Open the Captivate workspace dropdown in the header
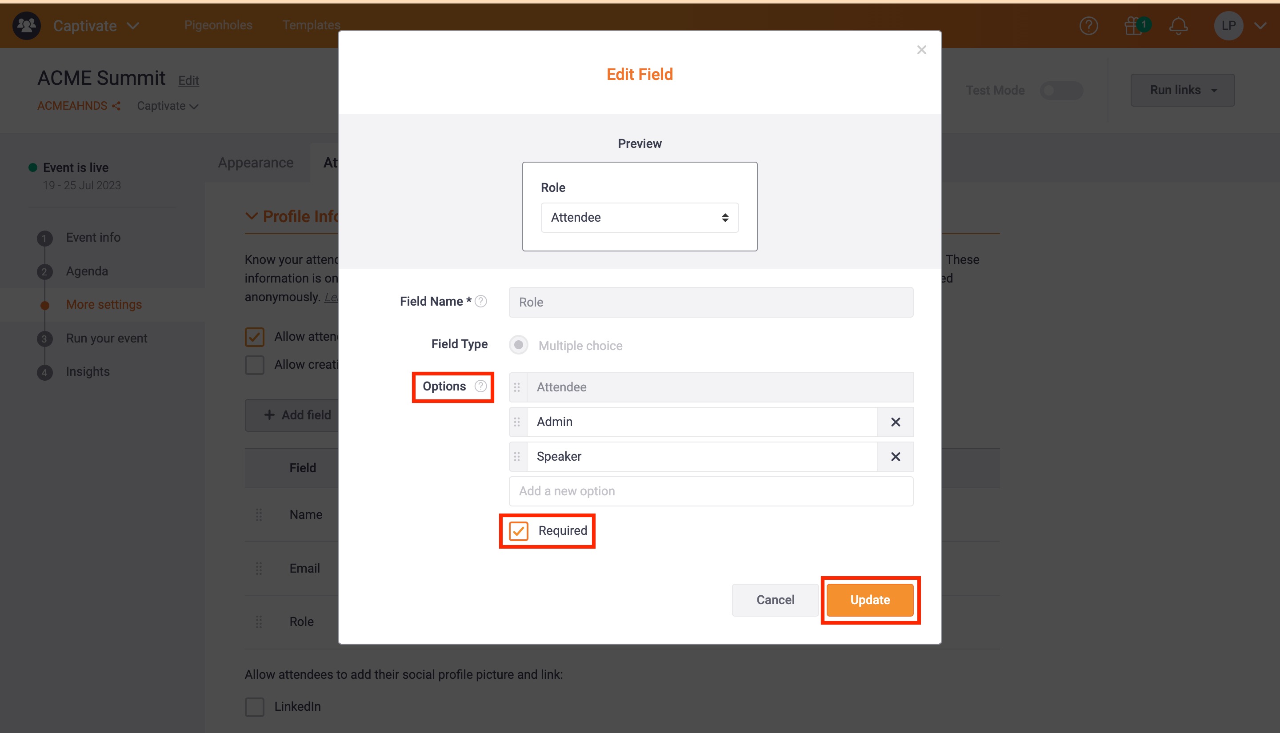The image size is (1280, 733). (96, 26)
